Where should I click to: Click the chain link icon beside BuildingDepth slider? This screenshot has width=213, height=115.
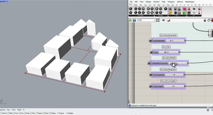coord(151,41)
